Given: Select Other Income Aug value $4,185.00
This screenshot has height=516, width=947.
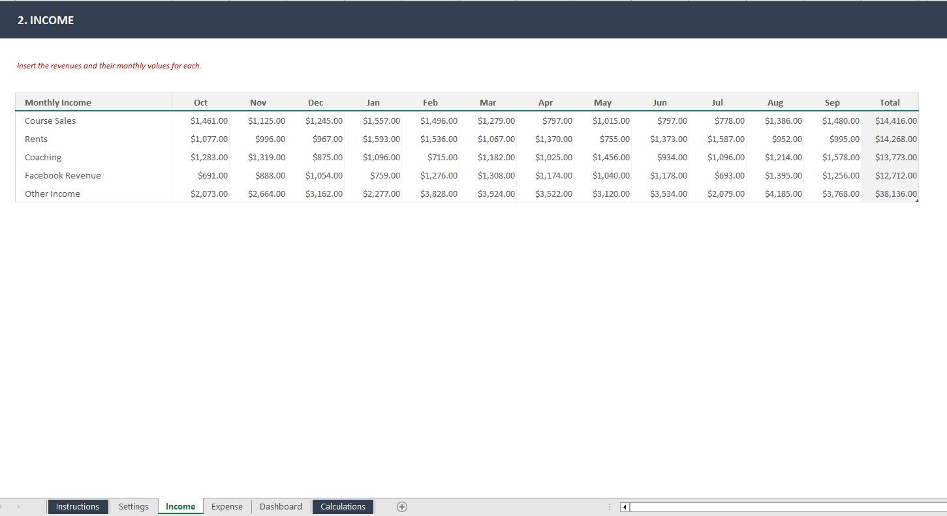Looking at the screenshot, I should coord(775,193).
